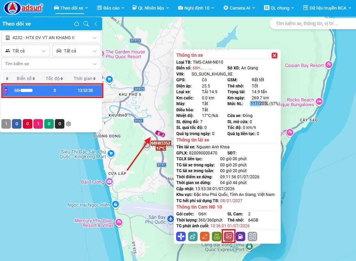The width and height of the screenshot is (356, 261).
Task: Click the gray status count badge
Action: [6, 124]
